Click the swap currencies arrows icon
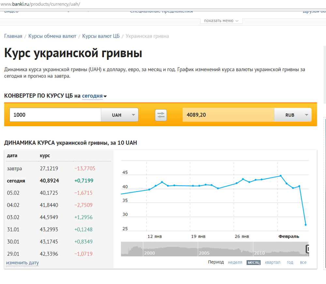Image resolution: width=326 pixels, height=284 pixels. point(161,115)
